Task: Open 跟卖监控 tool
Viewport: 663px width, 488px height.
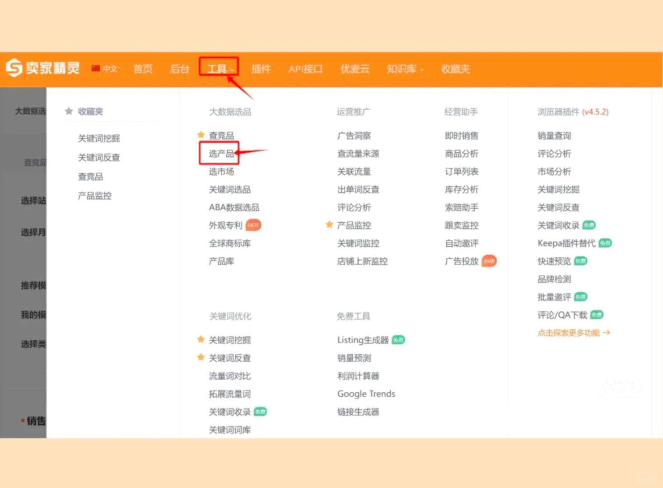Action: pyautogui.click(x=462, y=225)
